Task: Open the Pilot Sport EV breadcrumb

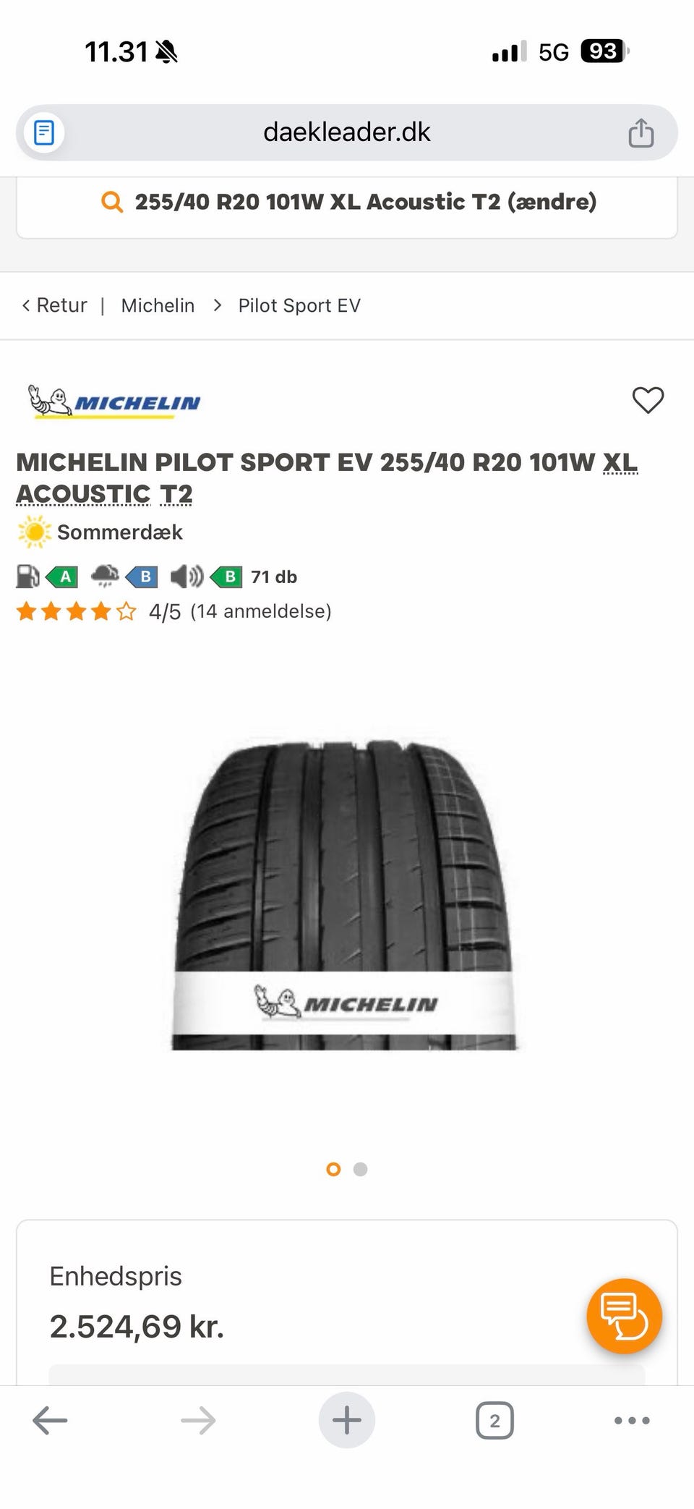Action: (299, 305)
